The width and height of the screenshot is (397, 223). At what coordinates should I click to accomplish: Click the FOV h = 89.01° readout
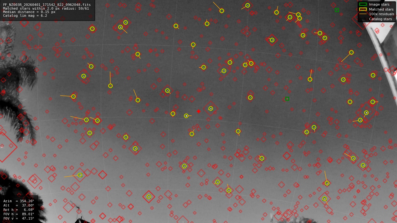coord(19,214)
